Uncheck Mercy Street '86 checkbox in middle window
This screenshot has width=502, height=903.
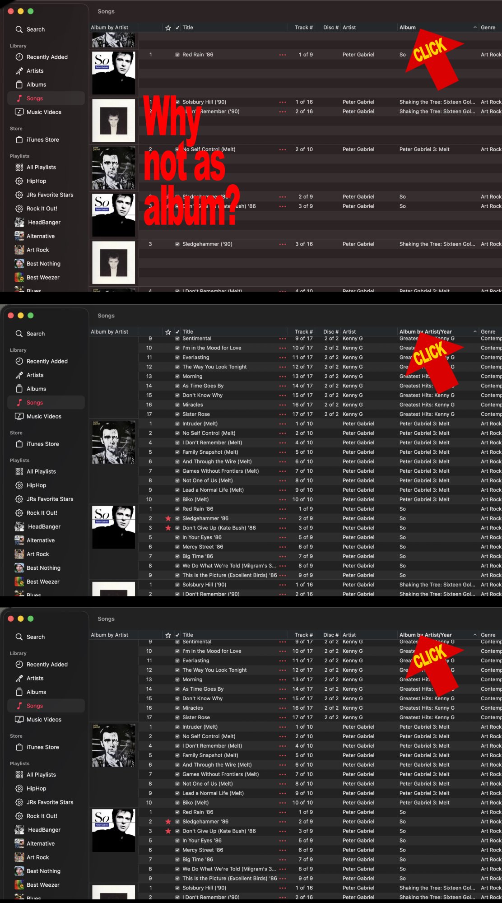point(177,547)
